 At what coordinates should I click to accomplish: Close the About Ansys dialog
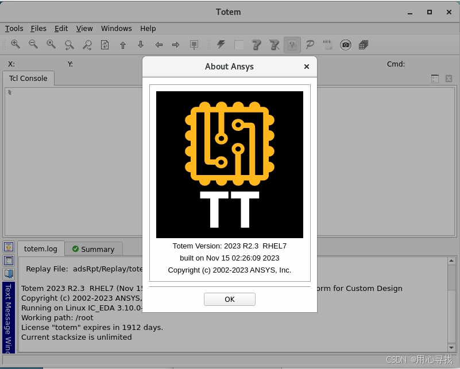click(307, 67)
